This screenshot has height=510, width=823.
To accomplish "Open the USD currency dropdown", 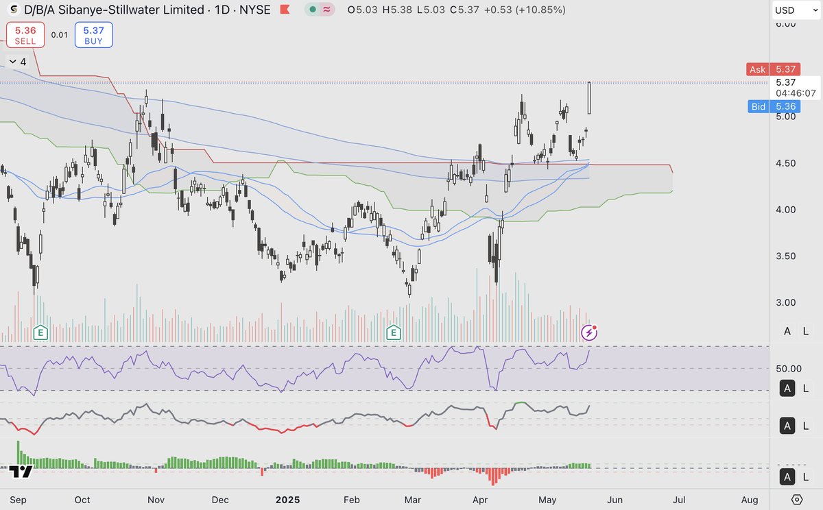I will point(793,10).
